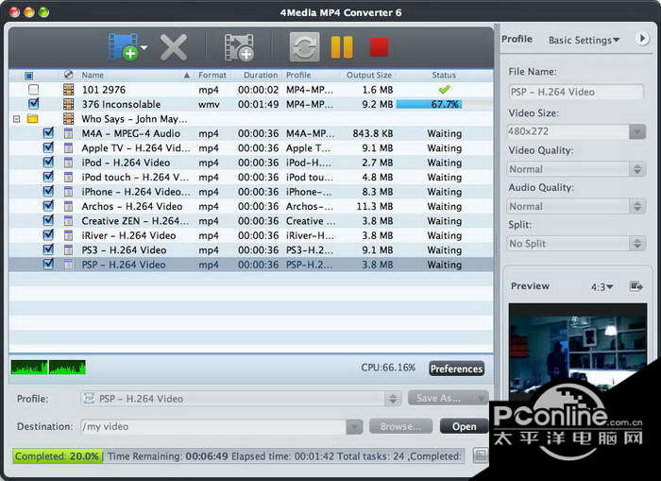This screenshot has width=661, height=481.
Task: Click the Profile column header
Action: (298, 75)
